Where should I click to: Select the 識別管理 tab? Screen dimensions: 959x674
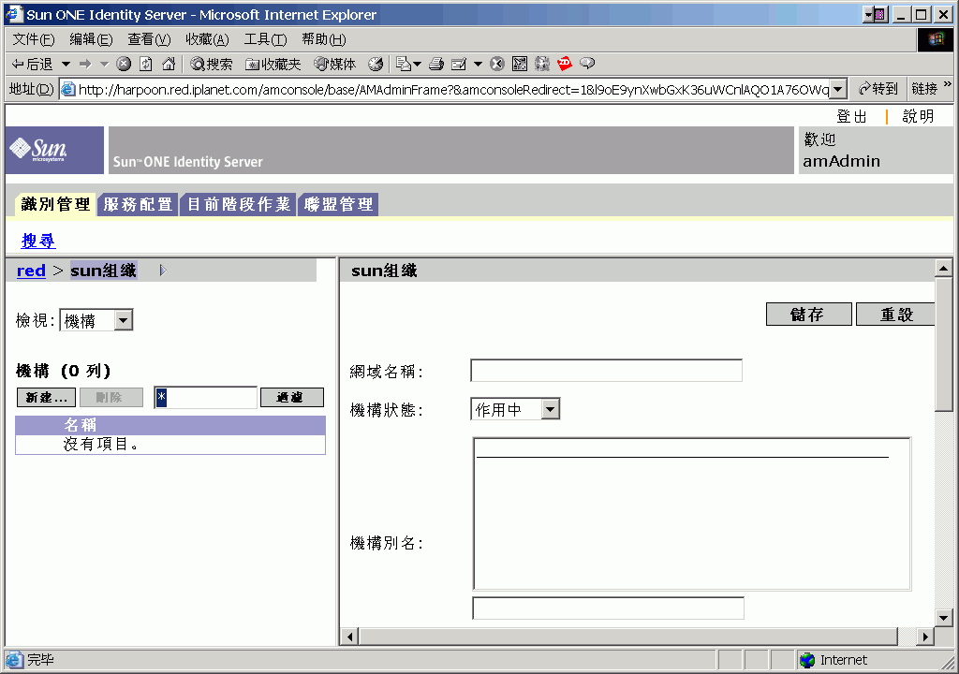click(55, 204)
